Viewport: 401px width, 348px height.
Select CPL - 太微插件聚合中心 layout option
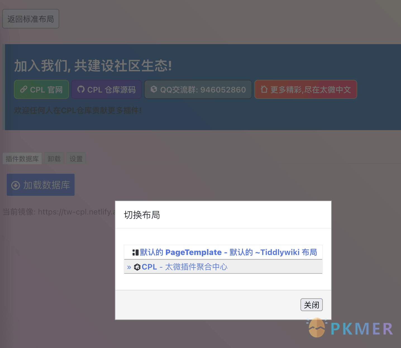click(x=223, y=267)
